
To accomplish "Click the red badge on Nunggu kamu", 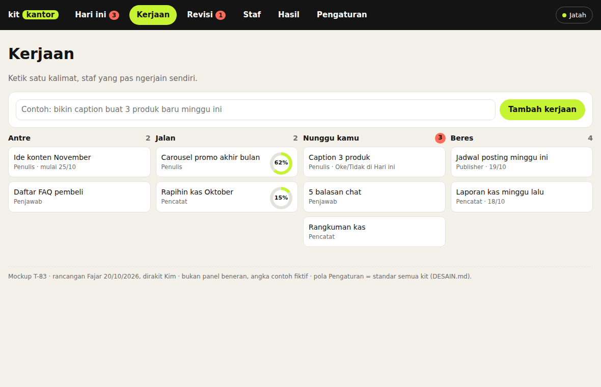I will [440, 138].
